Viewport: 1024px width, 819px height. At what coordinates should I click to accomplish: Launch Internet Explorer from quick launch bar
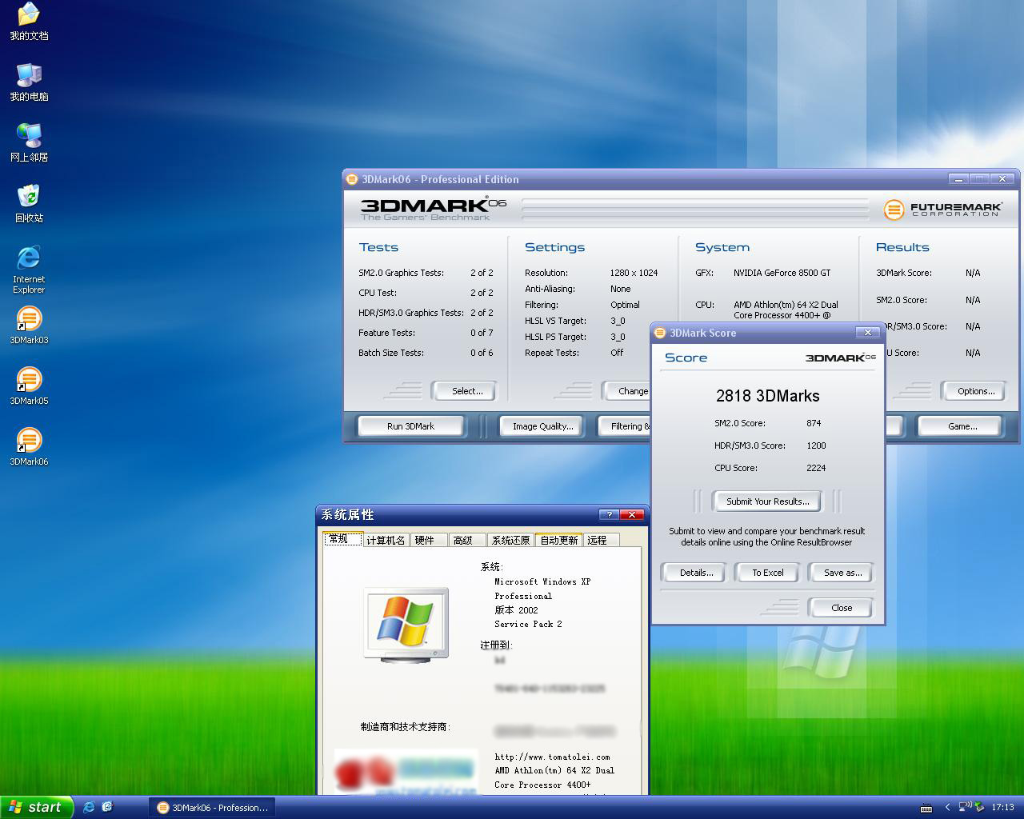coord(89,807)
